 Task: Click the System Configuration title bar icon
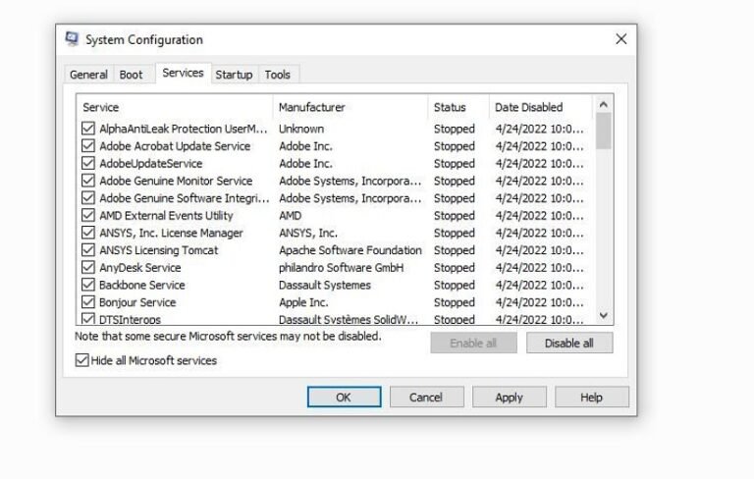coord(72,39)
